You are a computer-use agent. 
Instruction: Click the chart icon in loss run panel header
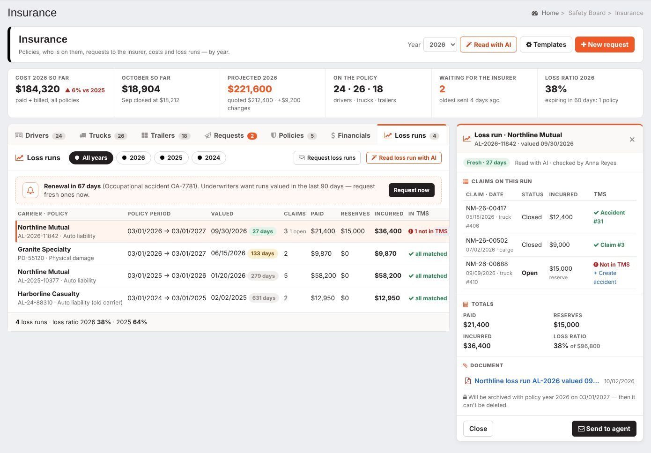pyautogui.click(x=467, y=139)
